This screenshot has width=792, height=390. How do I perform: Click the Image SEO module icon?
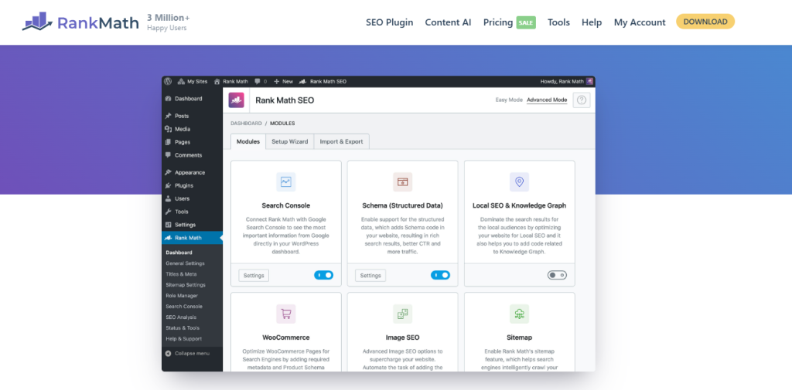(402, 314)
